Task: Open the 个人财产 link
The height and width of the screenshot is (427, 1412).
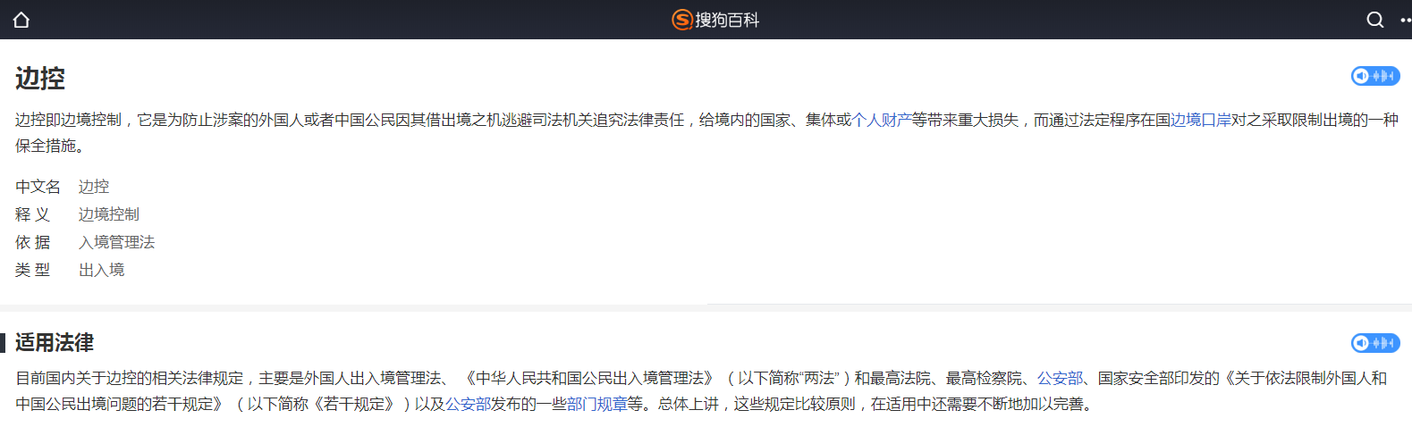Action: (882, 120)
